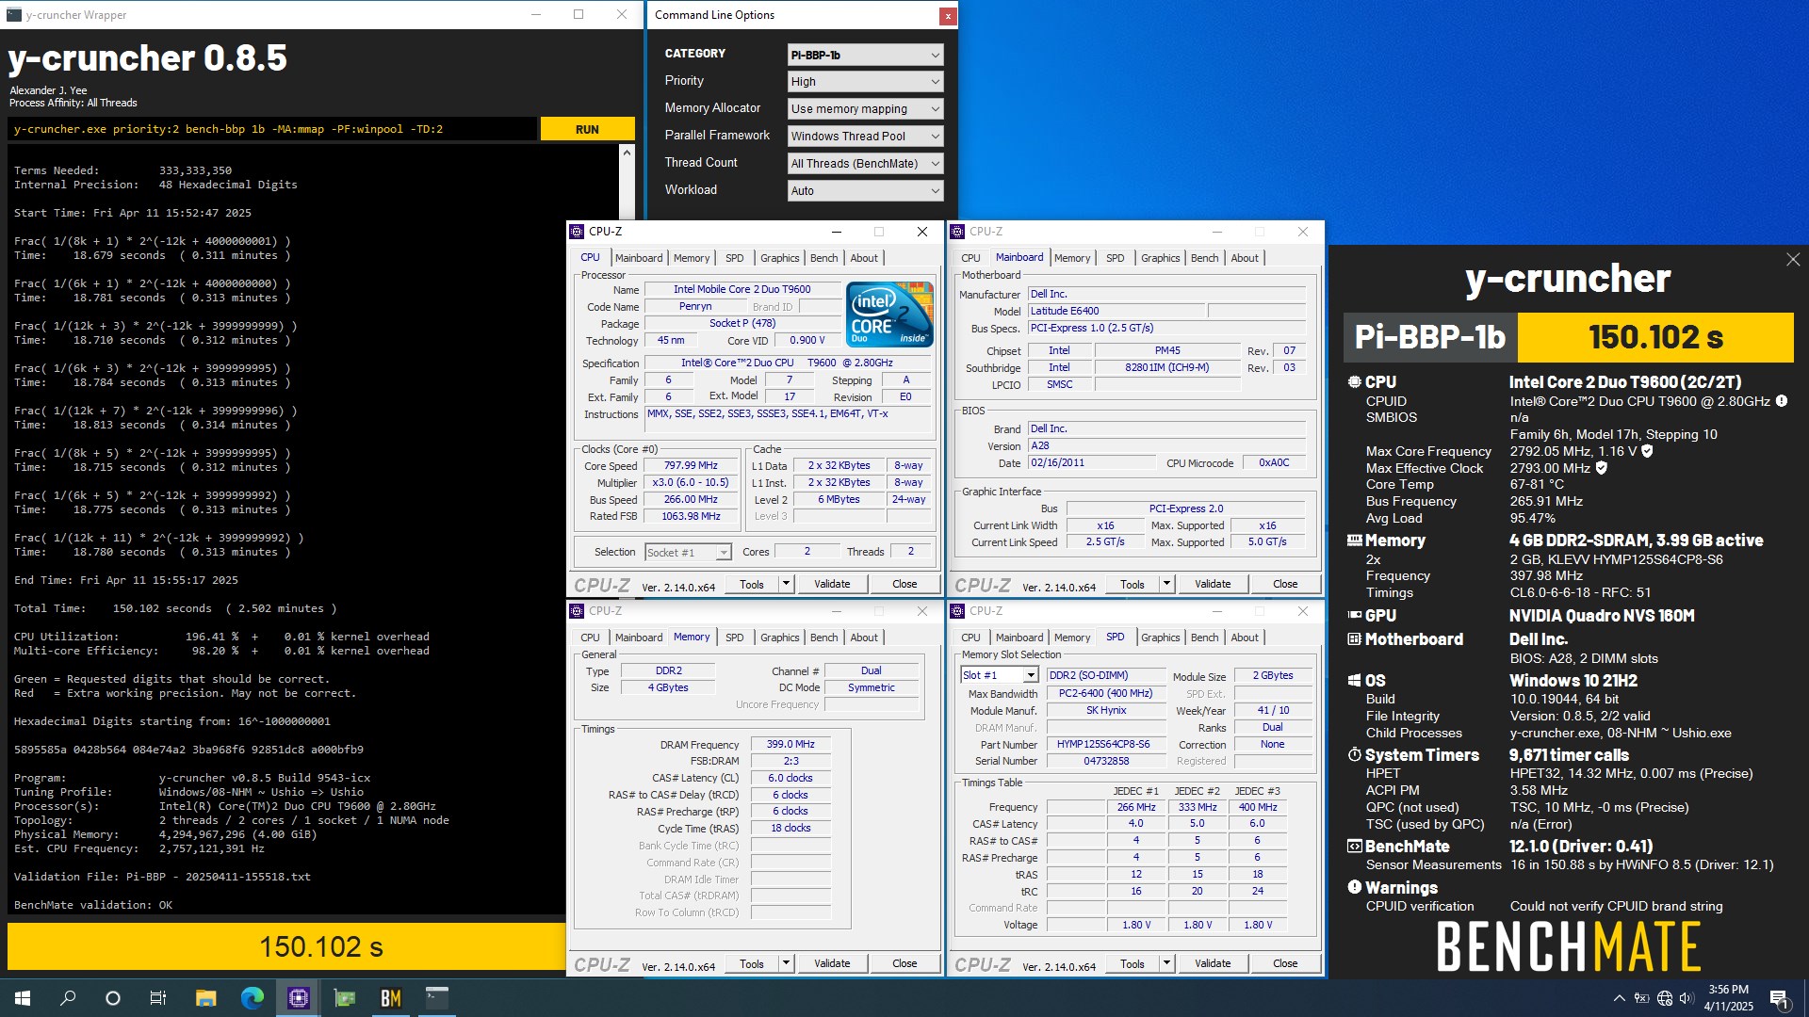Close the Command Line Options window
The width and height of the screenshot is (1809, 1017).
point(947,15)
